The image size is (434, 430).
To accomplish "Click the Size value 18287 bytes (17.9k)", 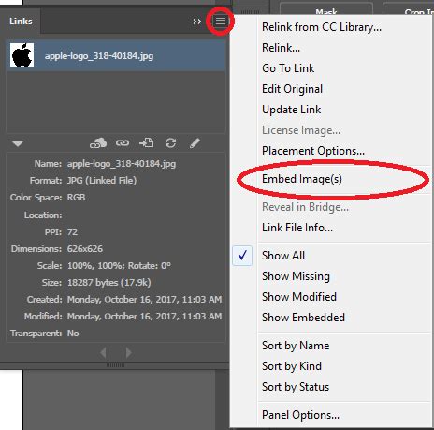I will [109, 283].
